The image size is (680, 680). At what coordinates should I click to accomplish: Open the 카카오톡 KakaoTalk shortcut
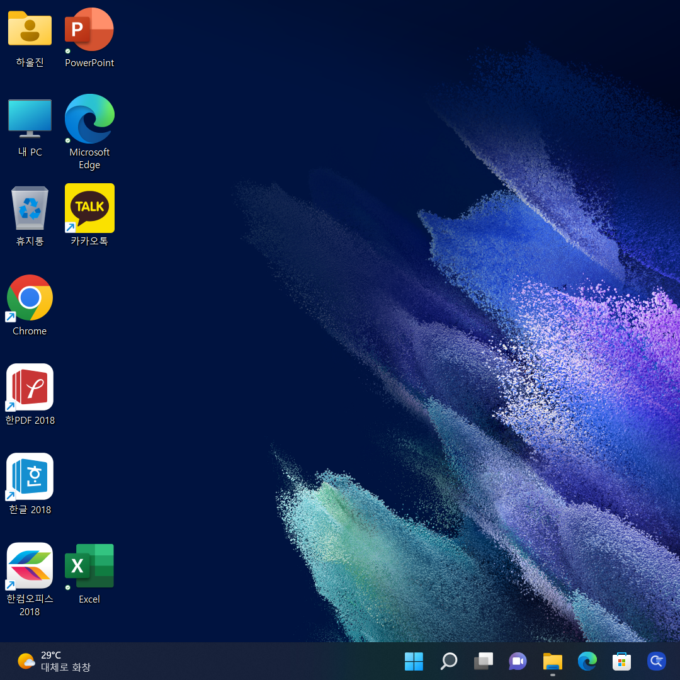[89, 208]
